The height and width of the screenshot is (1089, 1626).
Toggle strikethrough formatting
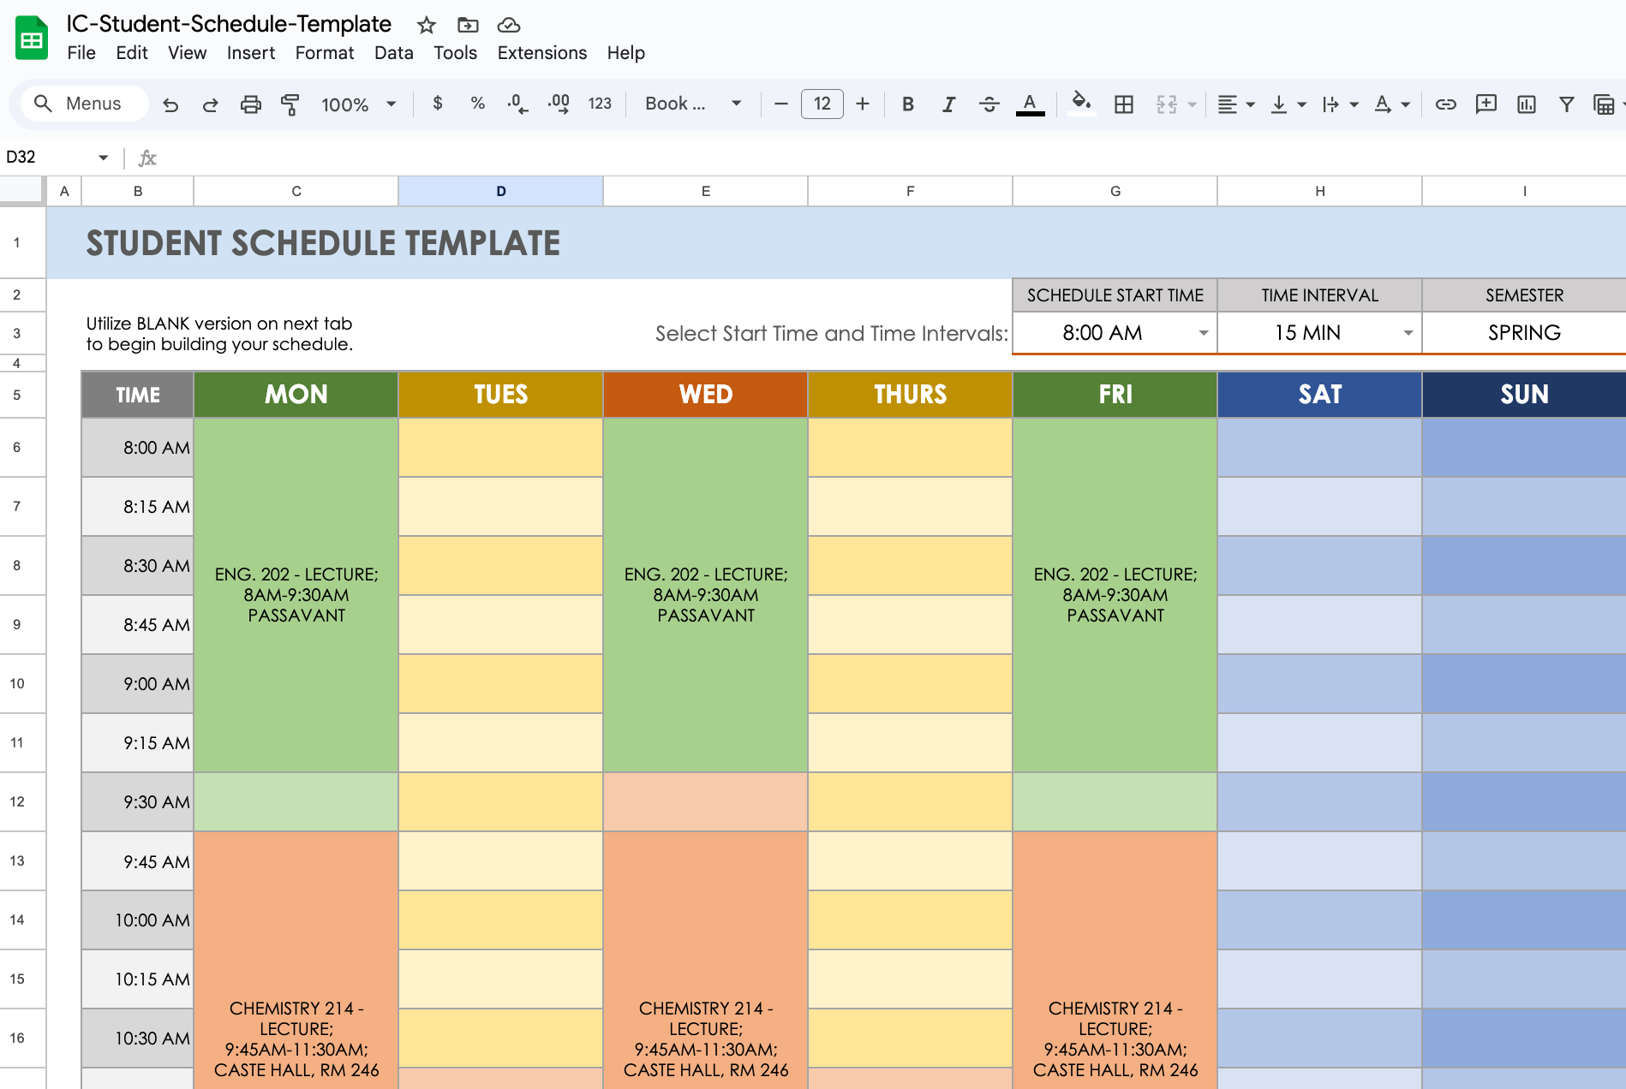pos(989,104)
